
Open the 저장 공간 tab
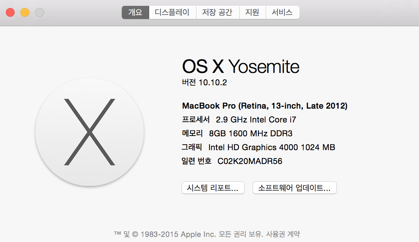pyautogui.click(x=218, y=12)
